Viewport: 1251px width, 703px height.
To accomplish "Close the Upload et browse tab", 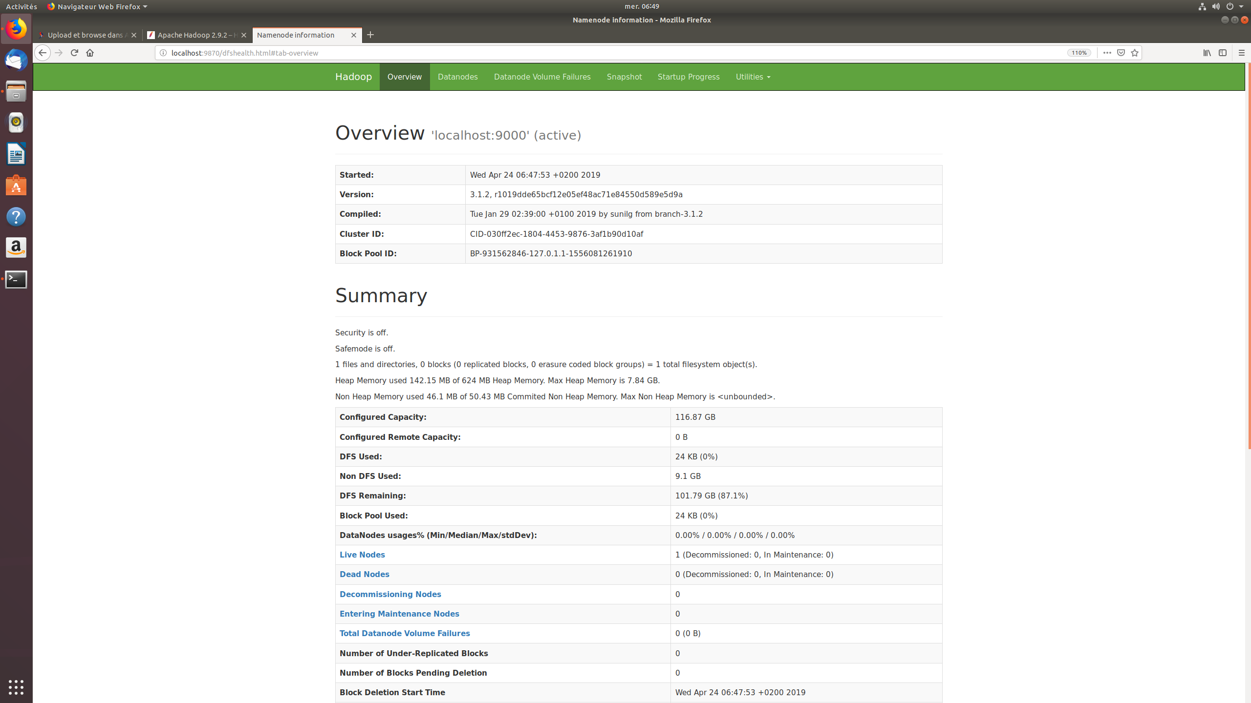I will coord(134,35).
